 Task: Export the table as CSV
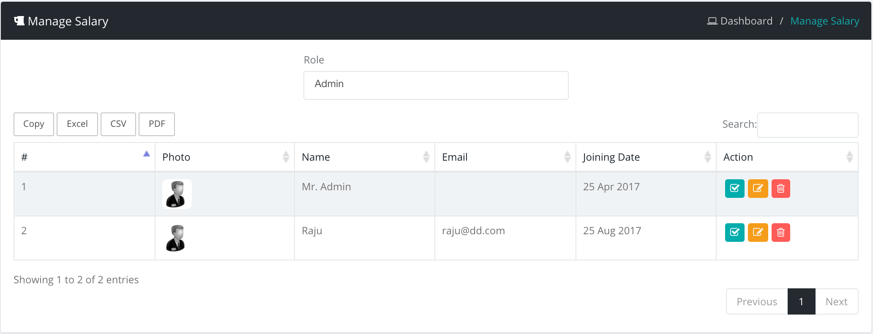tap(118, 124)
